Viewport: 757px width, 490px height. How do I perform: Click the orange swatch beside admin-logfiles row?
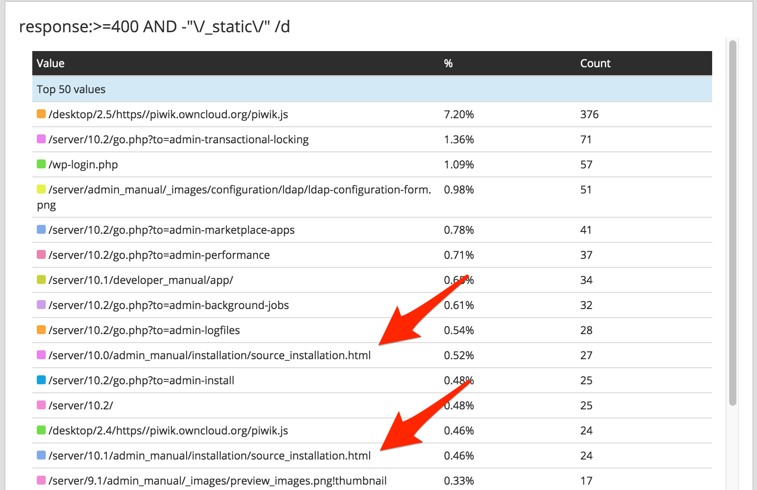click(x=41, y=330)
